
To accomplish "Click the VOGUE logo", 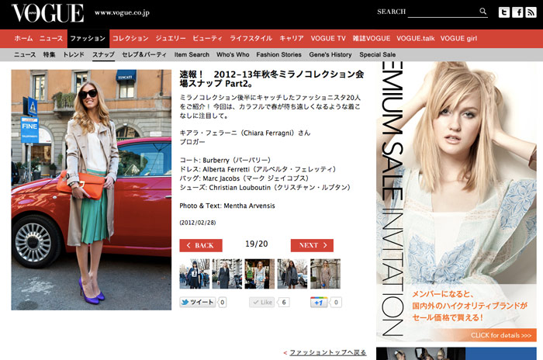I will 47,13.
